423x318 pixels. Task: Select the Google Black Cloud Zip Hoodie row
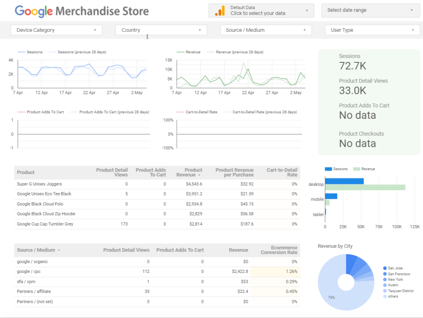click(157, 214)
